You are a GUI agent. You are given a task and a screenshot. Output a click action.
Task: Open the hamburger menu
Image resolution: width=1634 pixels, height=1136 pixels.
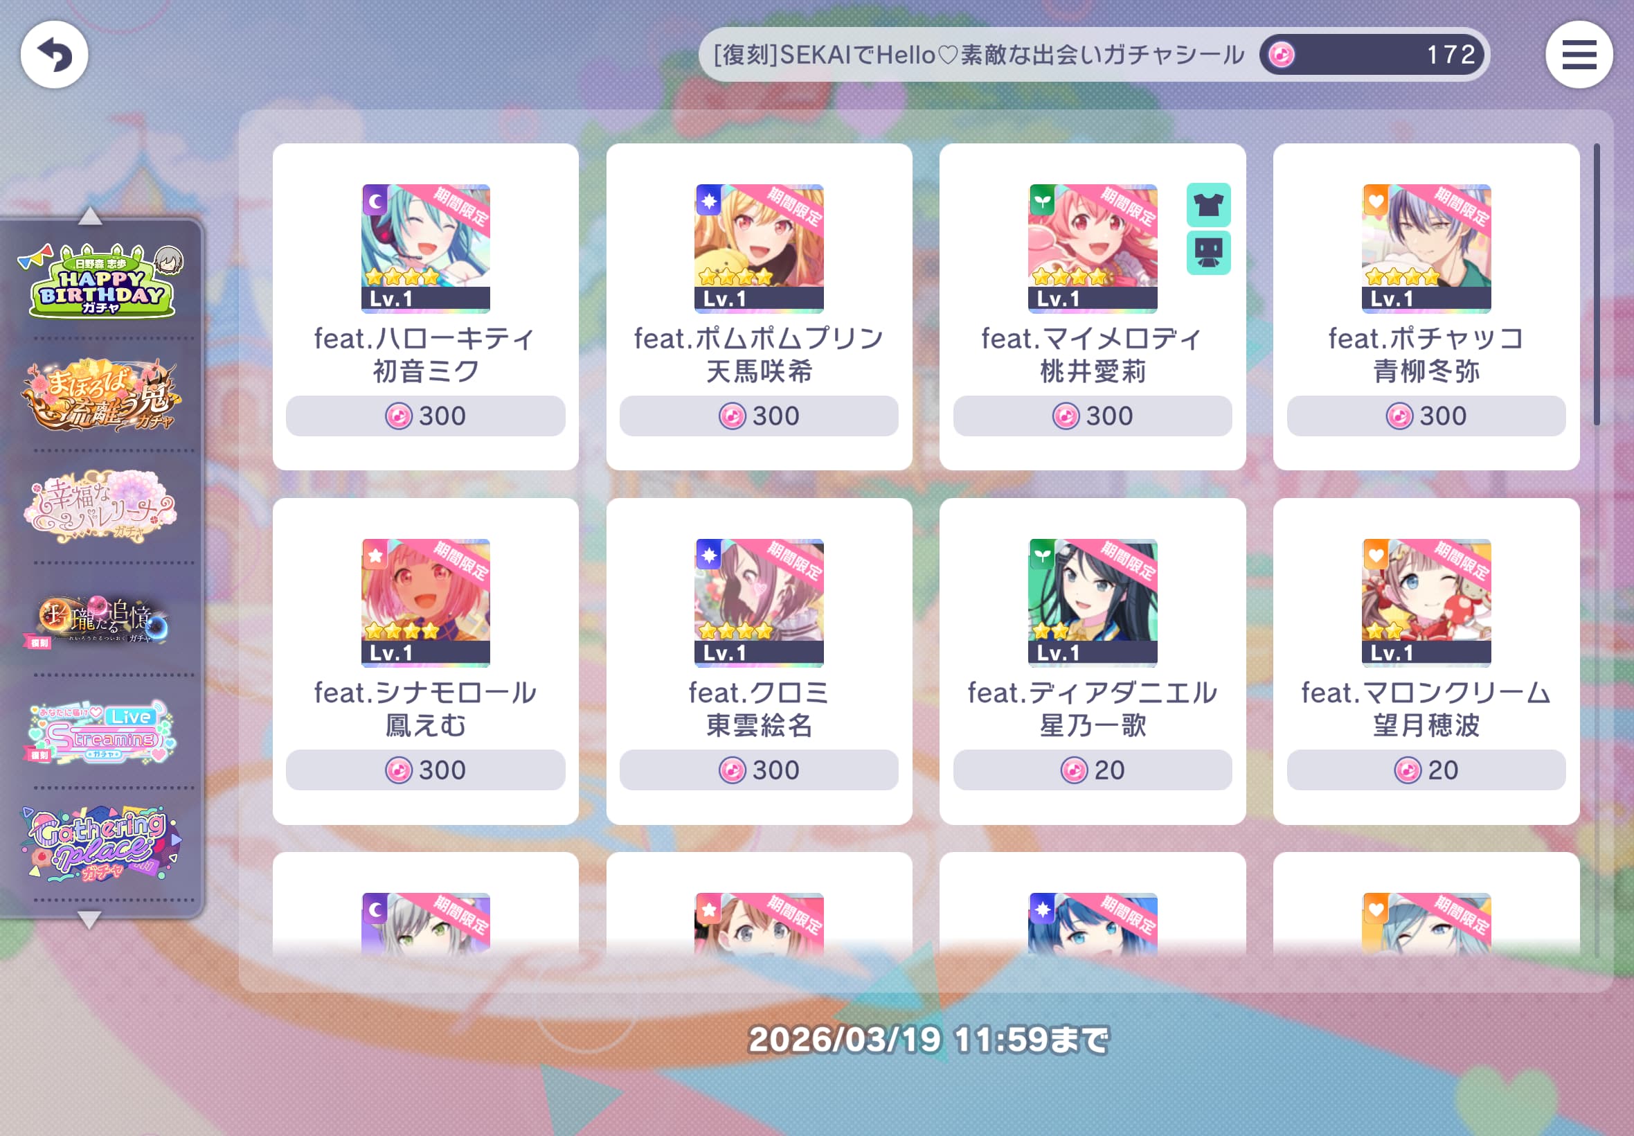(x=1579, y=55)
